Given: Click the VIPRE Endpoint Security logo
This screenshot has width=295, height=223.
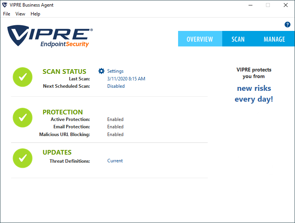Looking at the screenshot, I should [50, 36].
